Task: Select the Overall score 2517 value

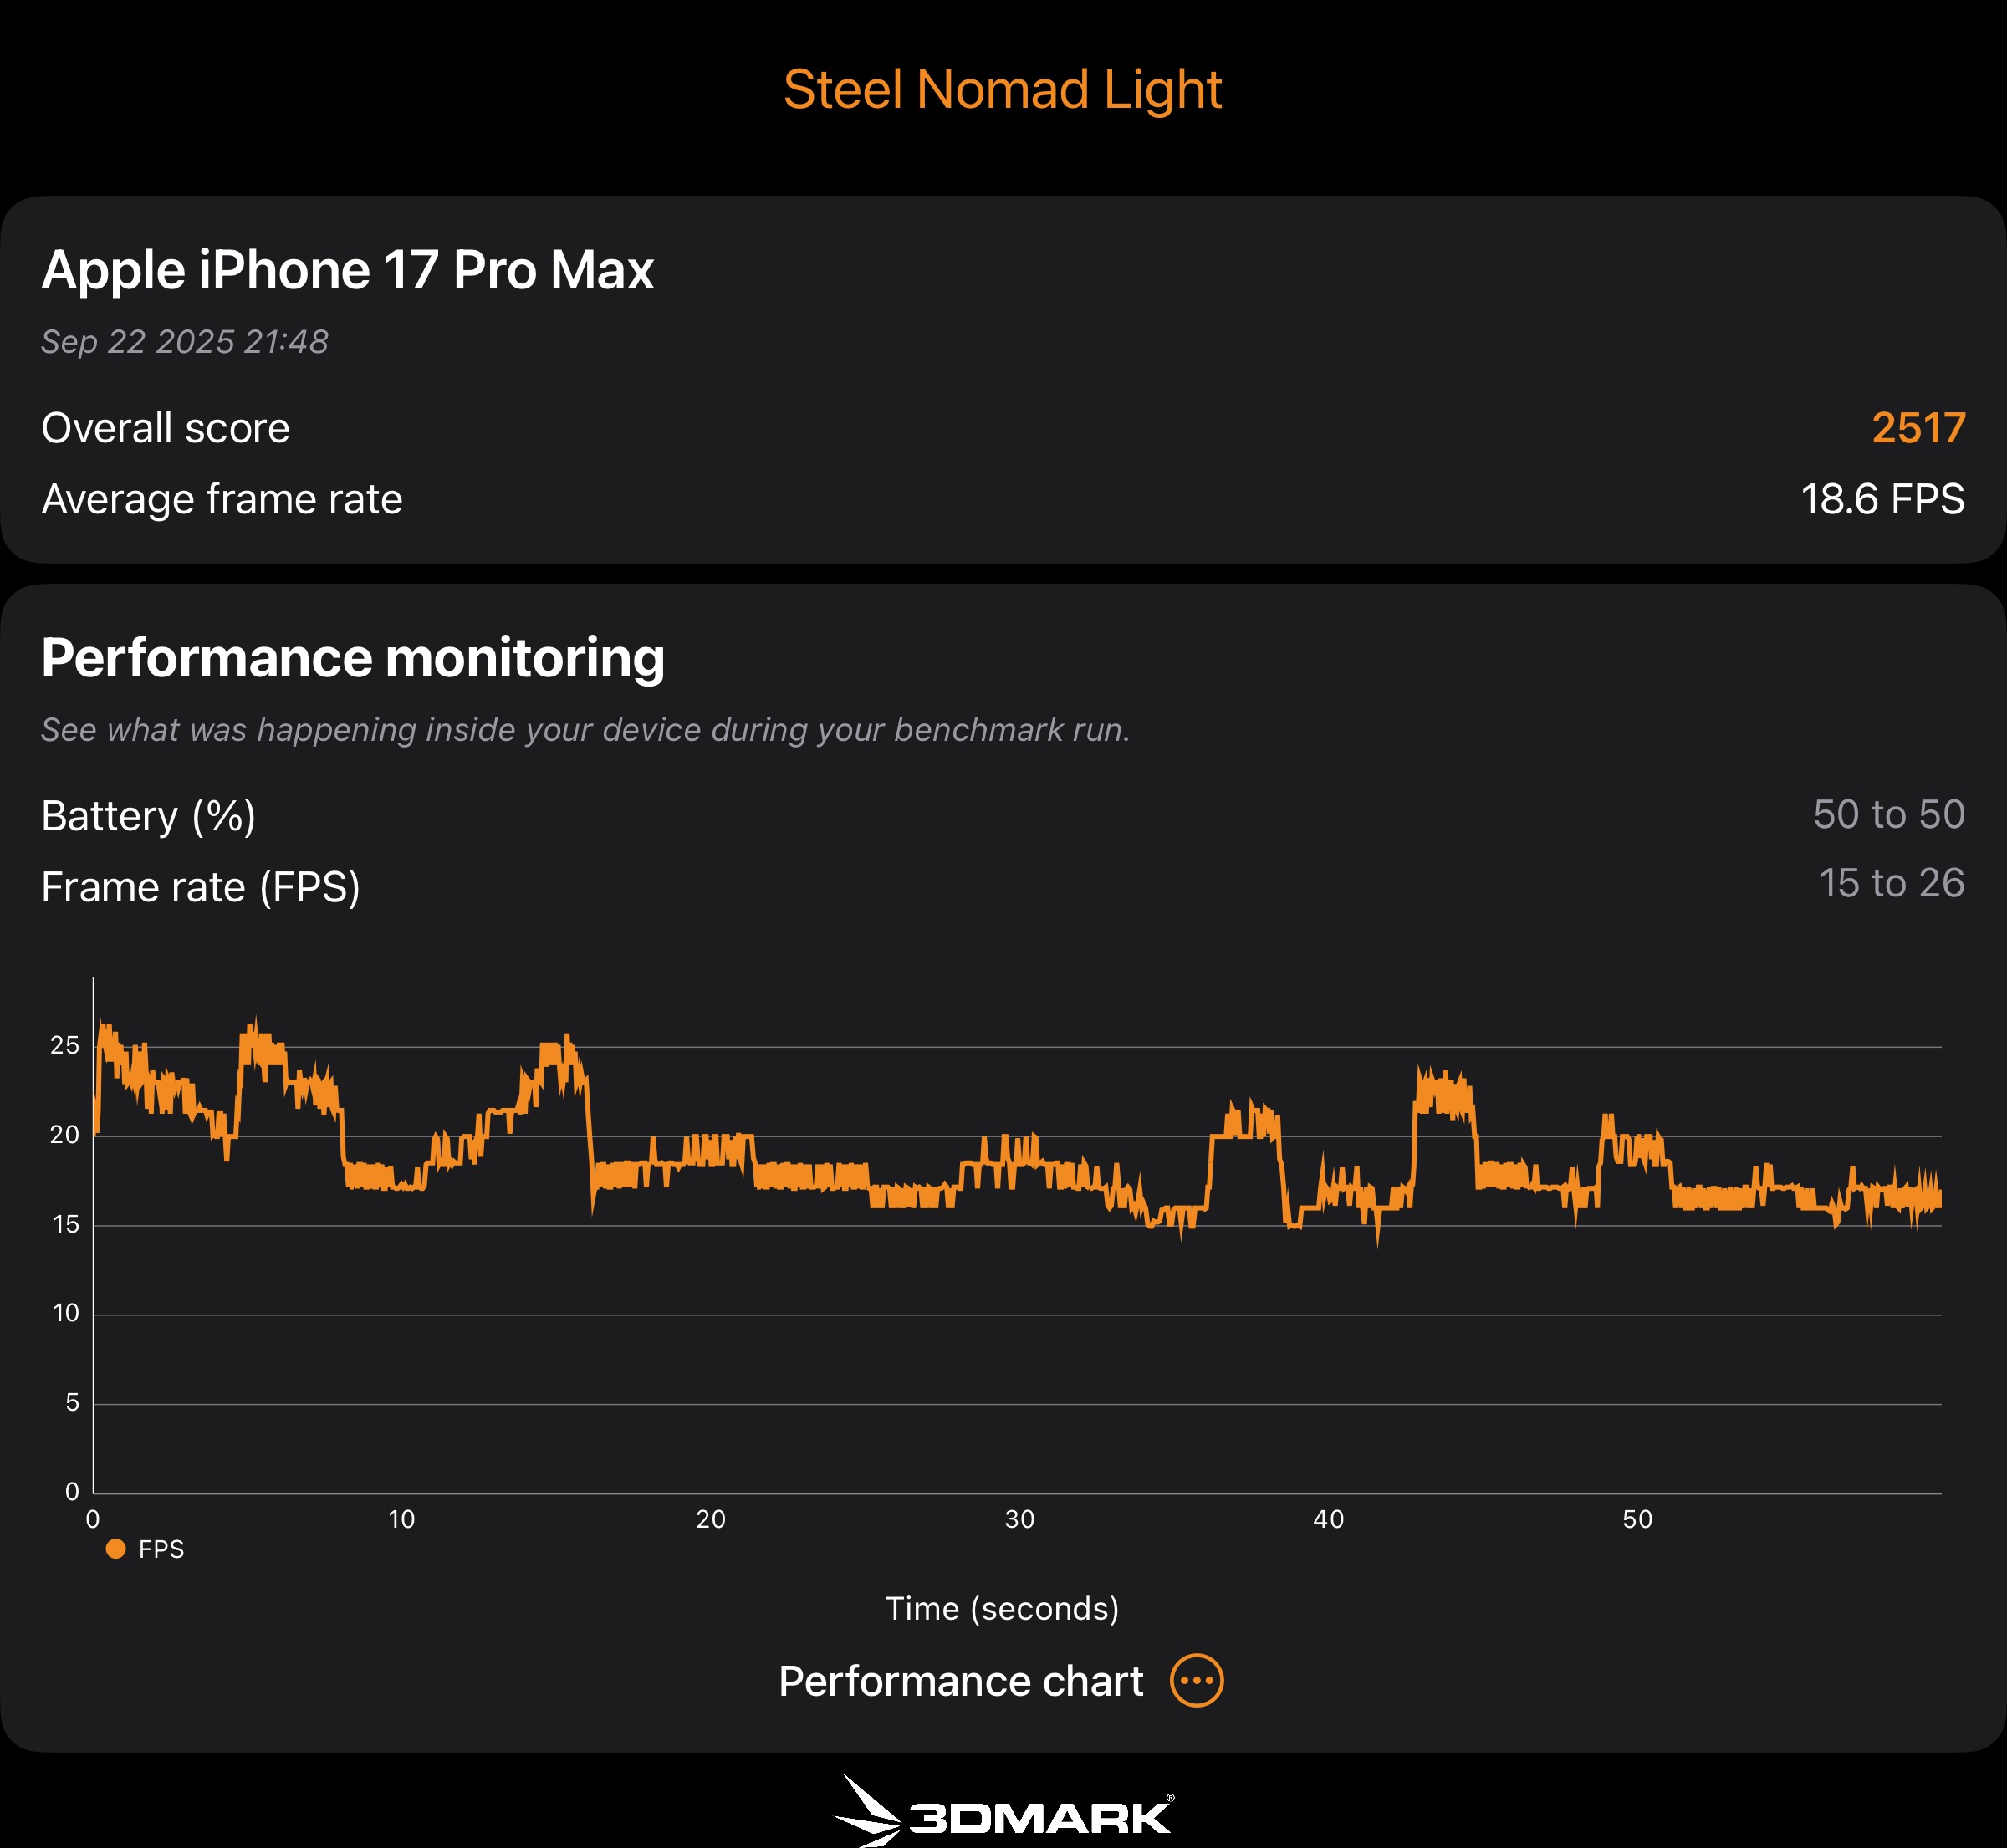Action: coord(1917,428)
